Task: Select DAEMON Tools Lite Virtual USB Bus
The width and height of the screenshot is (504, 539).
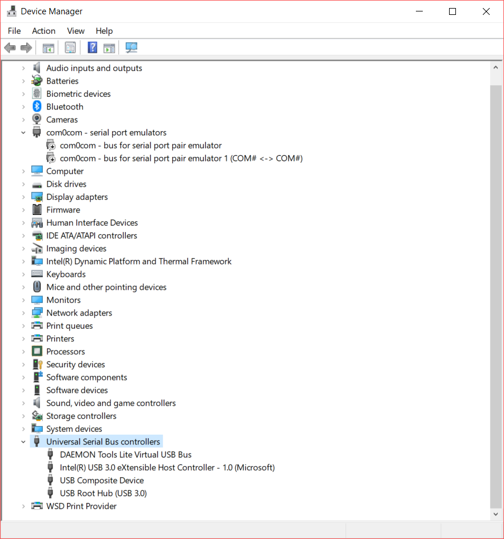Action: [126, 454]
